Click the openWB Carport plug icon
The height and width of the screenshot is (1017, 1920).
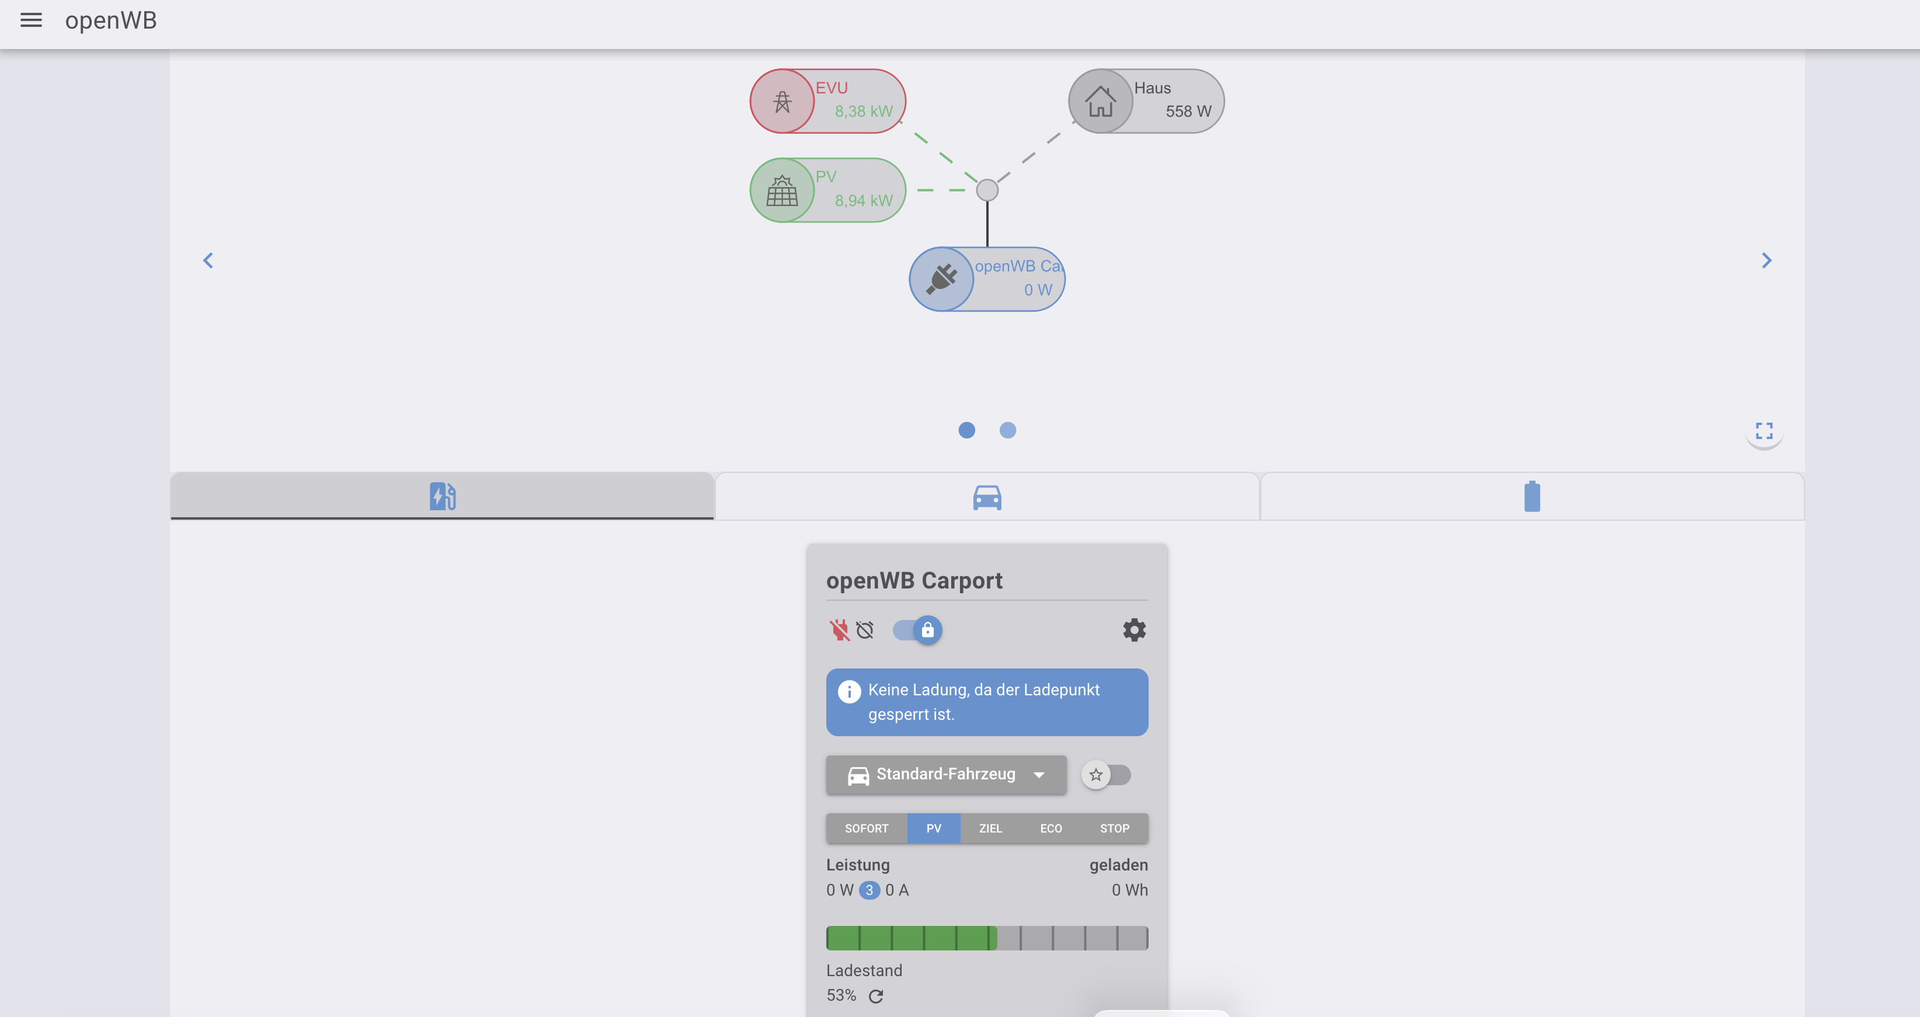point(941,280)
